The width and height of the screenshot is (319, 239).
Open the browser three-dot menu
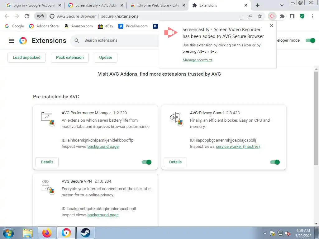[312, 16]
